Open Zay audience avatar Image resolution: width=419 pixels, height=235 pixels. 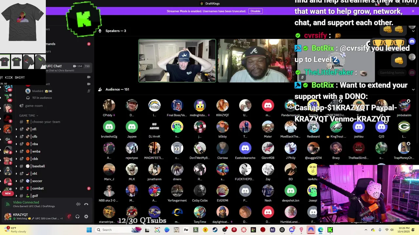pos(268,169)
